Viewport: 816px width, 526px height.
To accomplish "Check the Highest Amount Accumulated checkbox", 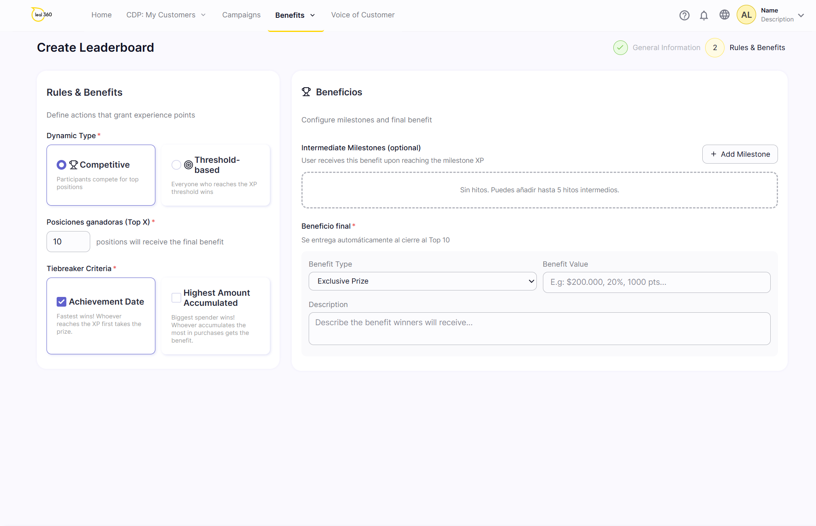I will pyautogui.click(x=176, y=298).
